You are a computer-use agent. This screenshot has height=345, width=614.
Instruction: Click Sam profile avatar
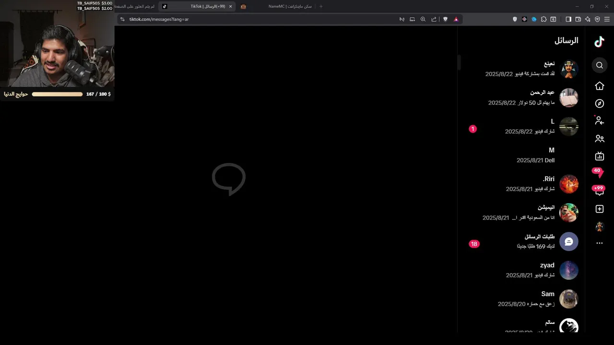tap(569, 299)
